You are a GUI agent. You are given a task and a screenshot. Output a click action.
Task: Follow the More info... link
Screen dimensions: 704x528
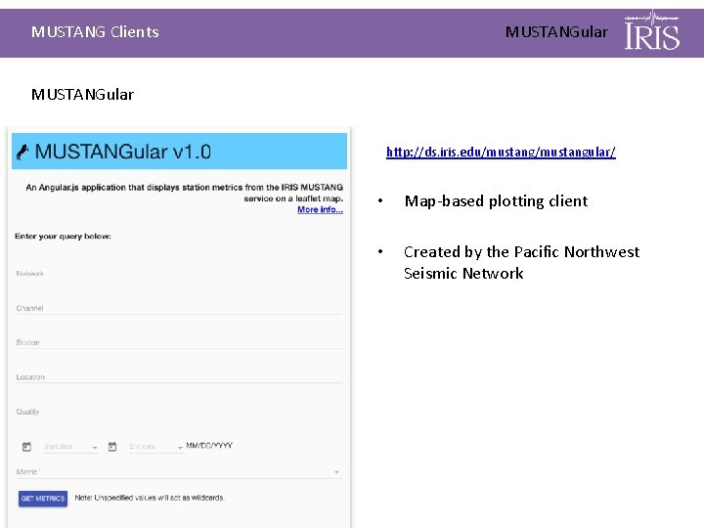click(320, 209)
